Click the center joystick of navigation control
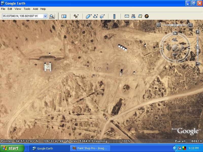 [x=175, y=47]
